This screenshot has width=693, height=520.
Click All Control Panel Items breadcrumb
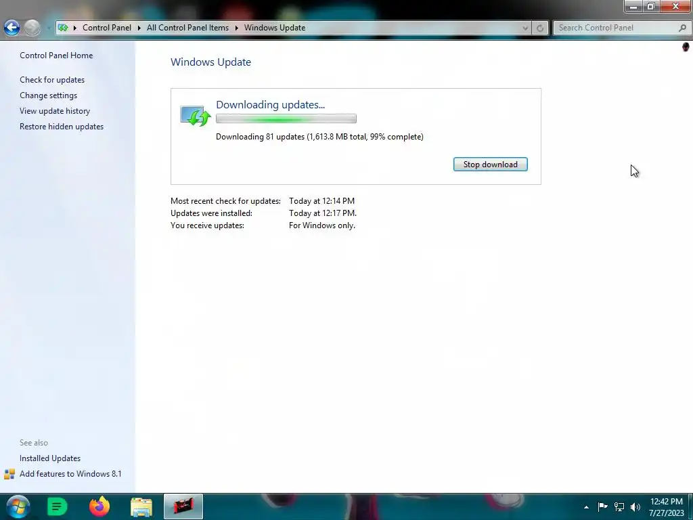188,28
